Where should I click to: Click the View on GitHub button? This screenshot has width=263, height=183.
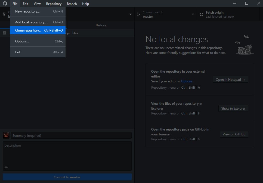click(234, 134)
